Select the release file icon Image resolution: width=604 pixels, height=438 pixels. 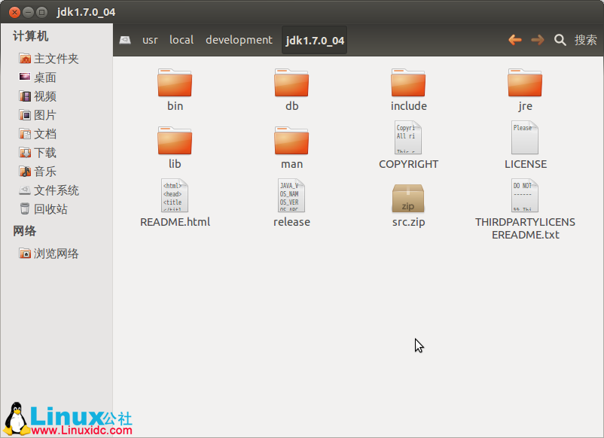[291, 195]
